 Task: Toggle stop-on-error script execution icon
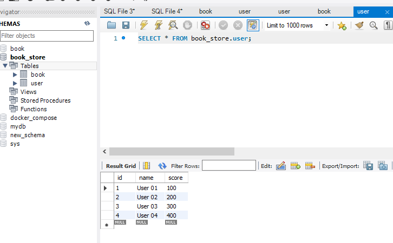[x=205, y=25]
